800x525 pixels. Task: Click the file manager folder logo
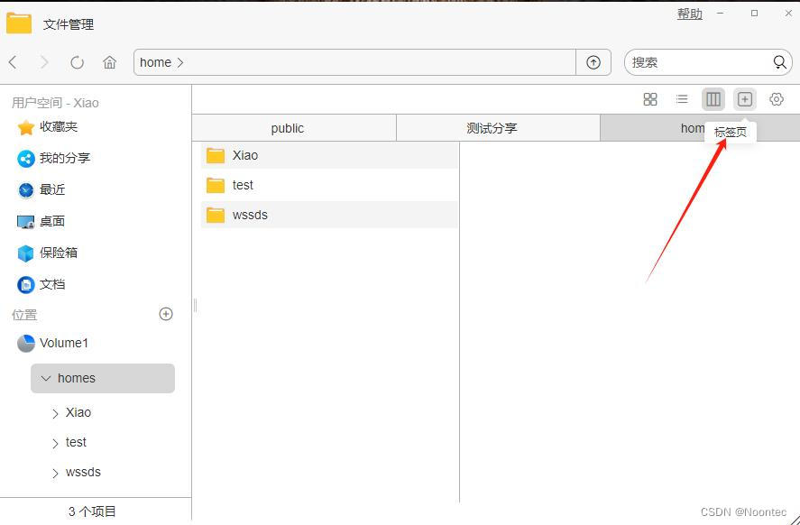(x=19, y=23)
